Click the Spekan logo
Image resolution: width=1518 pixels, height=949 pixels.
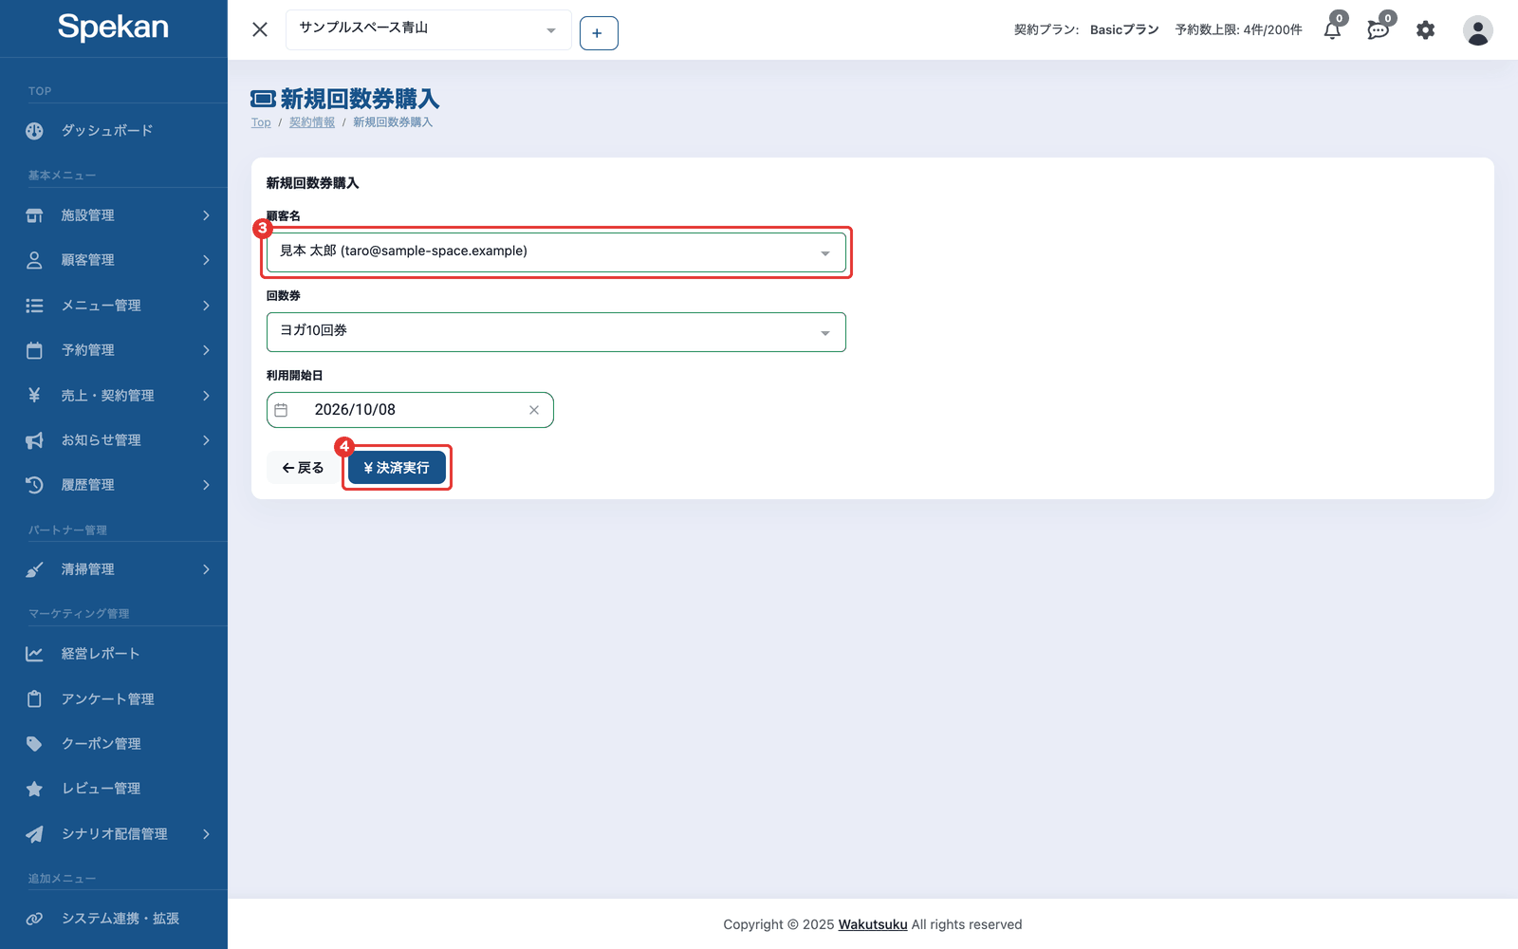click(113, 27)
